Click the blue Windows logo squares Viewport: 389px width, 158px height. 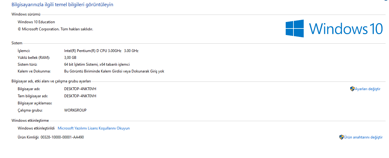pyautogui.click(x=294, y=29)
